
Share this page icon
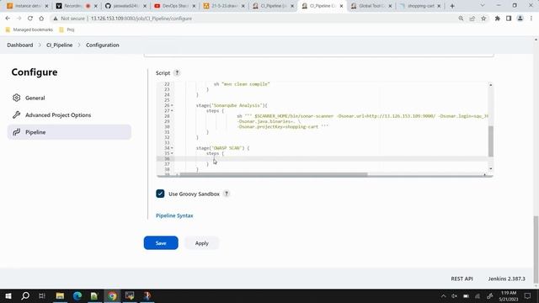click(x=472, y=19)
